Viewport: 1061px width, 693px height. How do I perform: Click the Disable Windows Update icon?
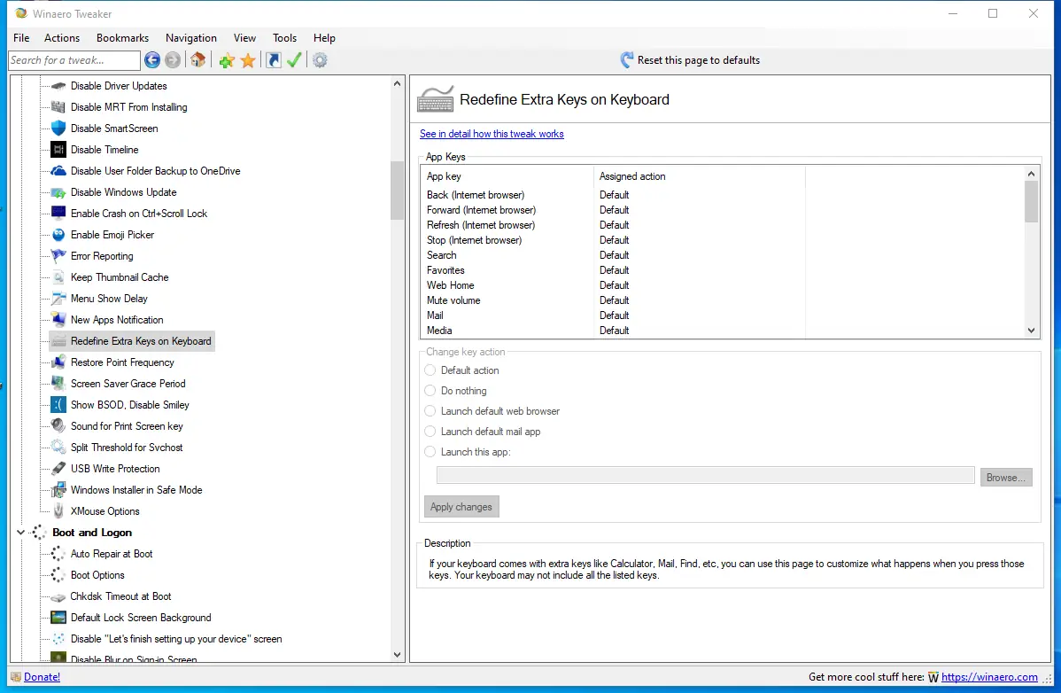point(58,192)
